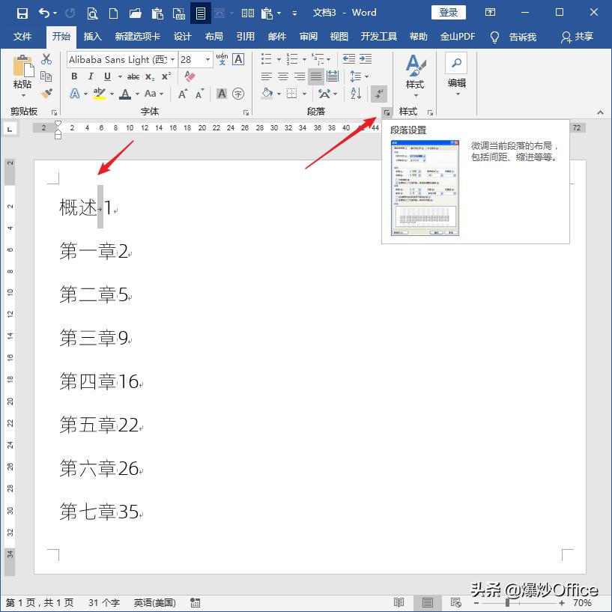Click the Sort icon in Paragraph group
This screenshot has height=612, width=612.
click(x=356, y=94)
